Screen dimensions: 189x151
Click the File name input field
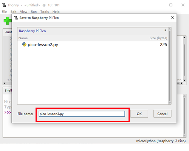[x=82, y=114]
